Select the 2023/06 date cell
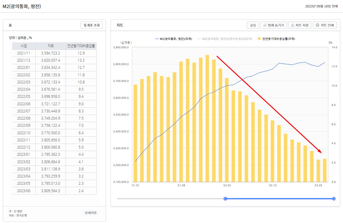343x223 pixels. click(24, 191)
